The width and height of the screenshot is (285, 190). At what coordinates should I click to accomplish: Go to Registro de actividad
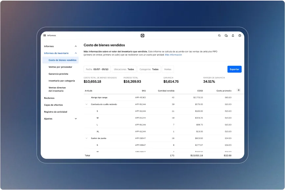click(x=56, y=112)
